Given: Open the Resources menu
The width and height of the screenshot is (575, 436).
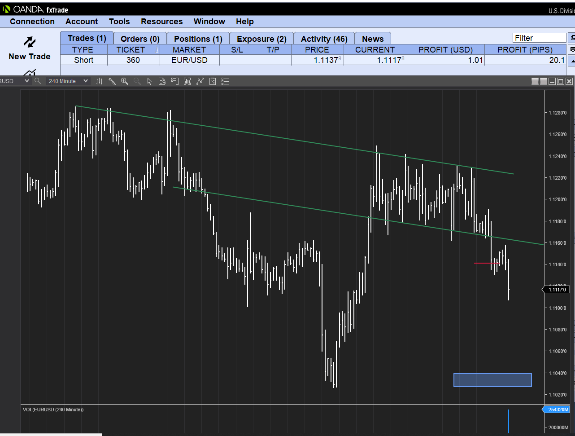Looking at the screenshot, I should (162, 22).
